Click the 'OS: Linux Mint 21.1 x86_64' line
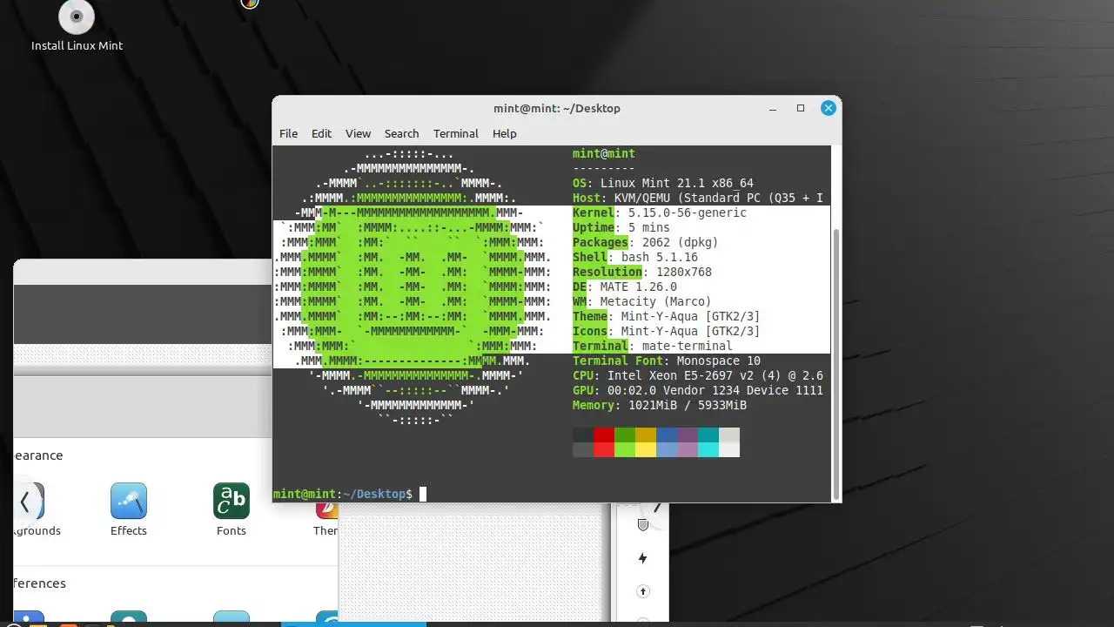This screenshot has height=627, width=1114. pyautogui.click(x=663, y=183)
